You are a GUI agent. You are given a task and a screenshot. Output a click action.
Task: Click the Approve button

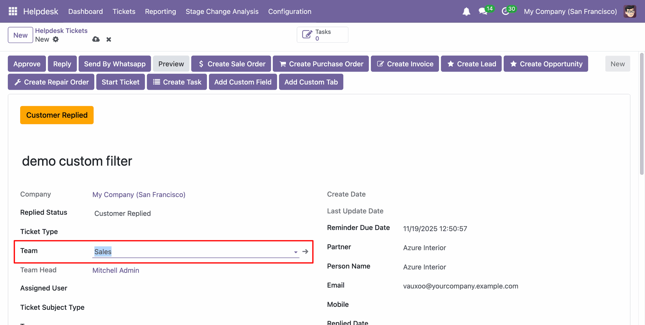click(27, 64)
